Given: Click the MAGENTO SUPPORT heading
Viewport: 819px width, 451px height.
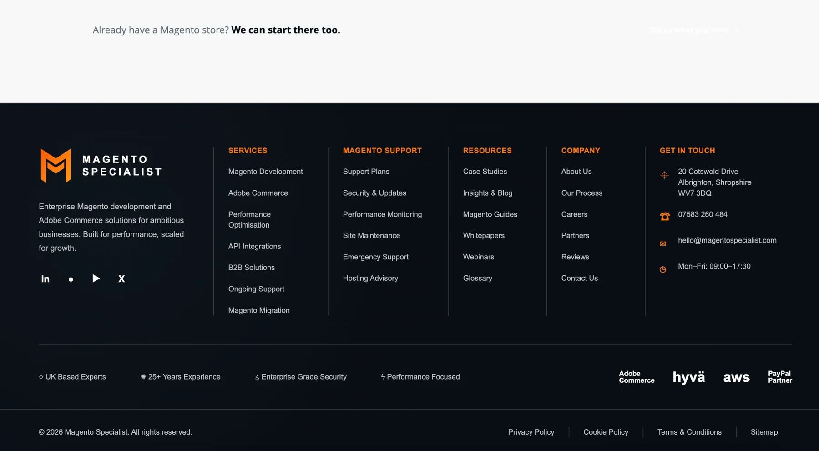Looking at the screenshot, I should [382, 151].
